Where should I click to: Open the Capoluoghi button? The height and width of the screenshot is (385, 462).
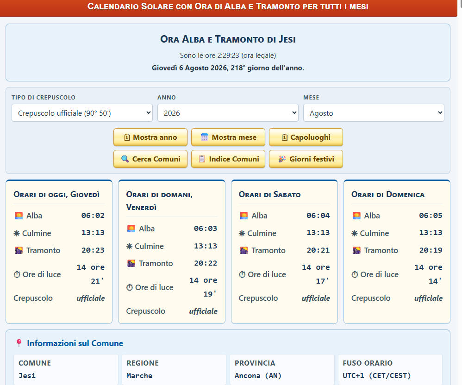306,137
